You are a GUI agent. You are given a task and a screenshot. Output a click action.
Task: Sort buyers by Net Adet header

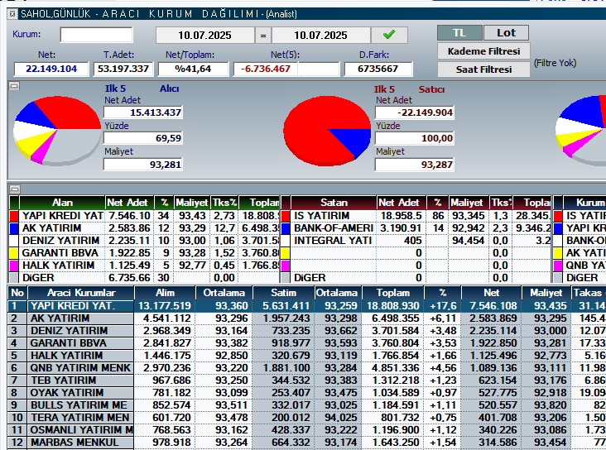[x=129, y=203]
